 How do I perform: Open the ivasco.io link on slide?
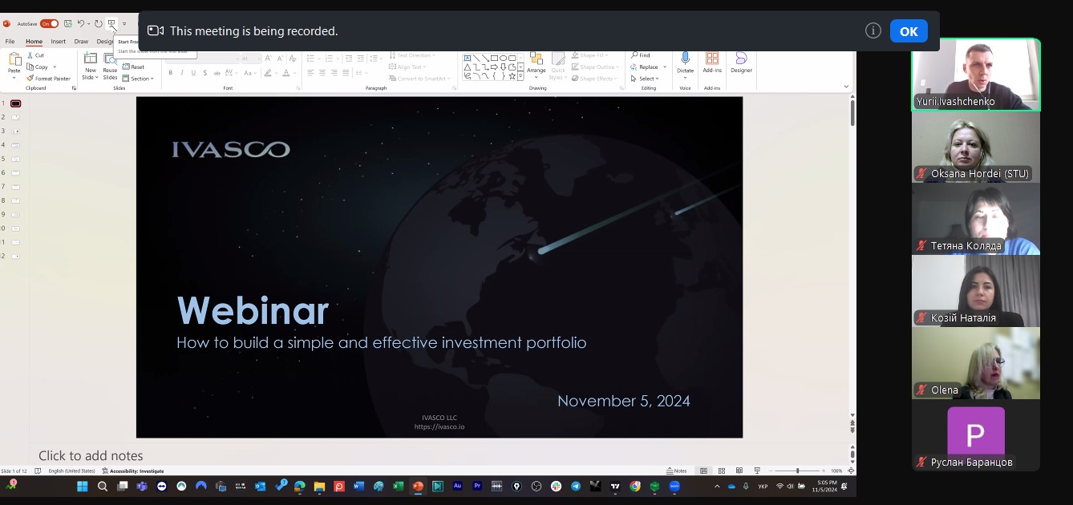(x=439, y=426)
